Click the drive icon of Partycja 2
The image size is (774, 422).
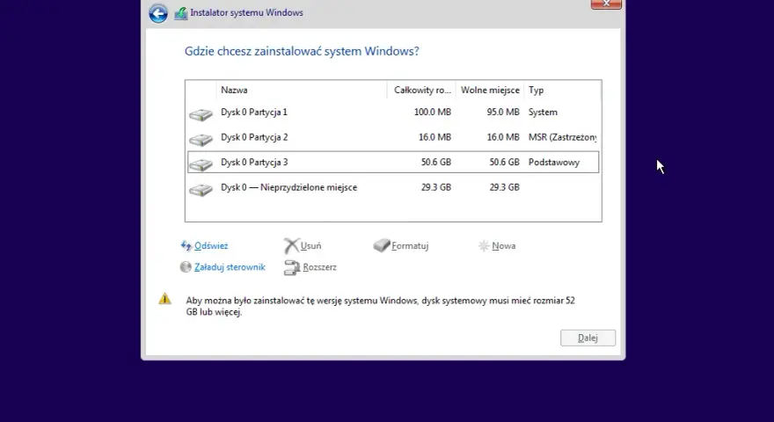point(201,140)
